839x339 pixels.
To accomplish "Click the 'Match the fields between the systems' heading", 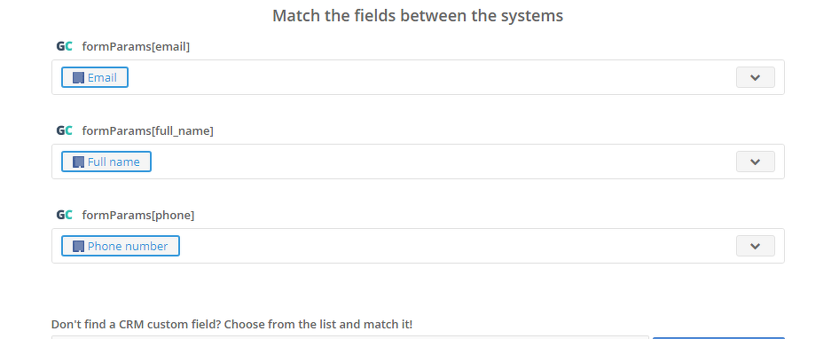I will (418, 16).
